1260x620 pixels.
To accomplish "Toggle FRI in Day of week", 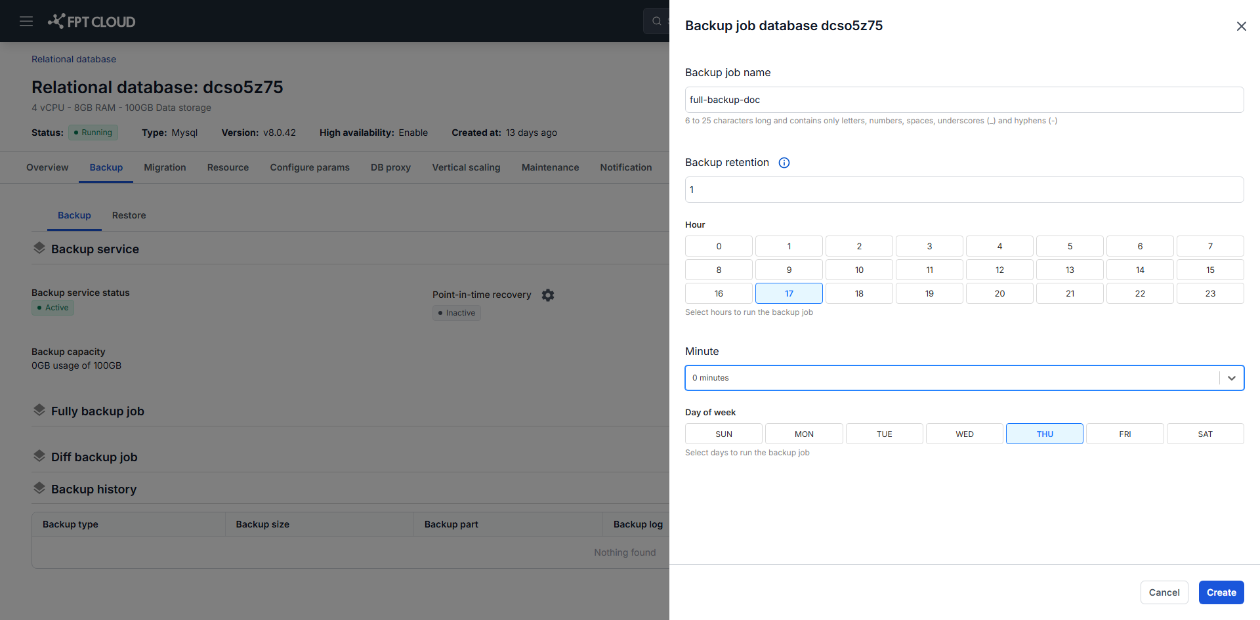I will coord(1125,434).
